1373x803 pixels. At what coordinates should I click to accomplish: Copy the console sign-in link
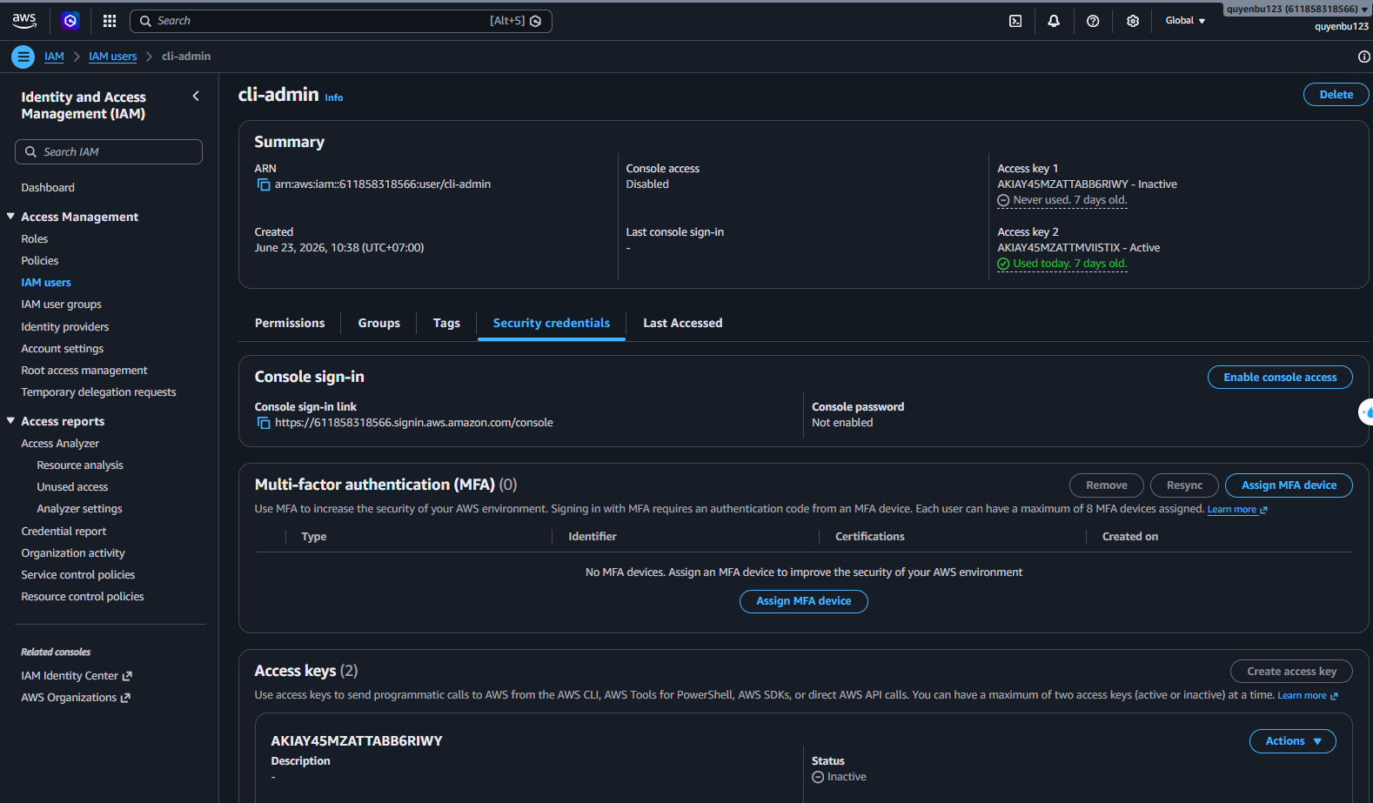click(264, 423)
